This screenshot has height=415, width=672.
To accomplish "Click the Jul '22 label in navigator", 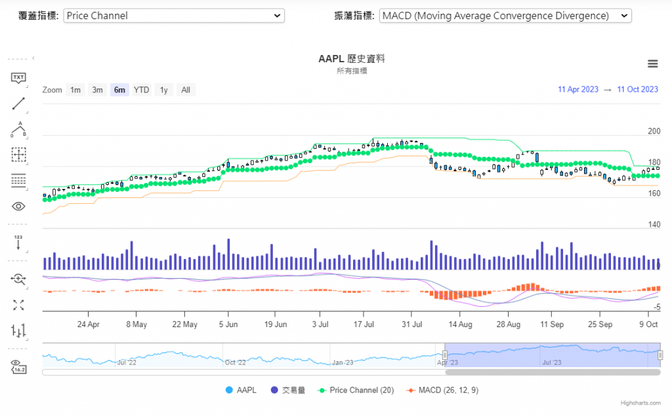I will tap(127, 363).
